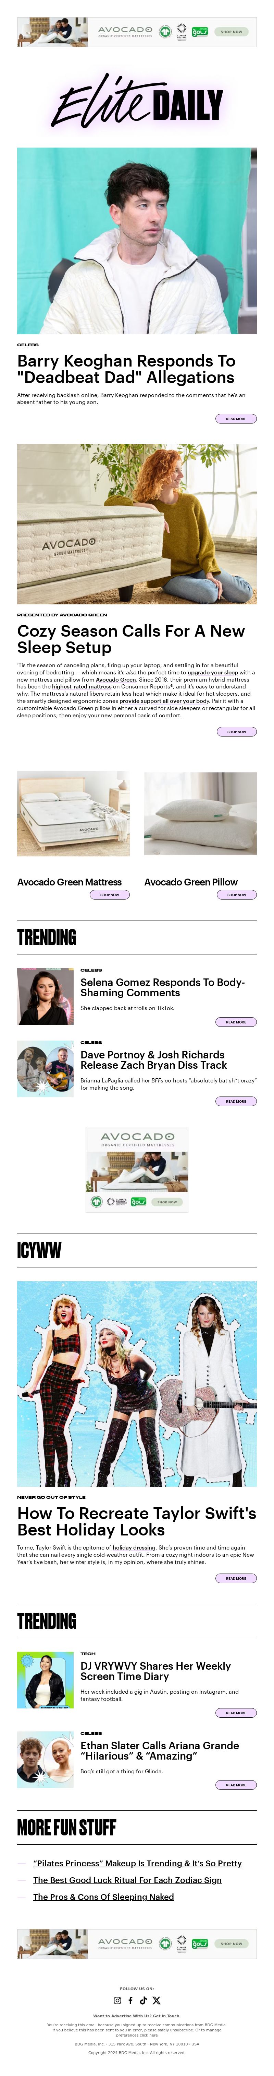Click Read More under Barry Keoghan article

coord(235,418)
